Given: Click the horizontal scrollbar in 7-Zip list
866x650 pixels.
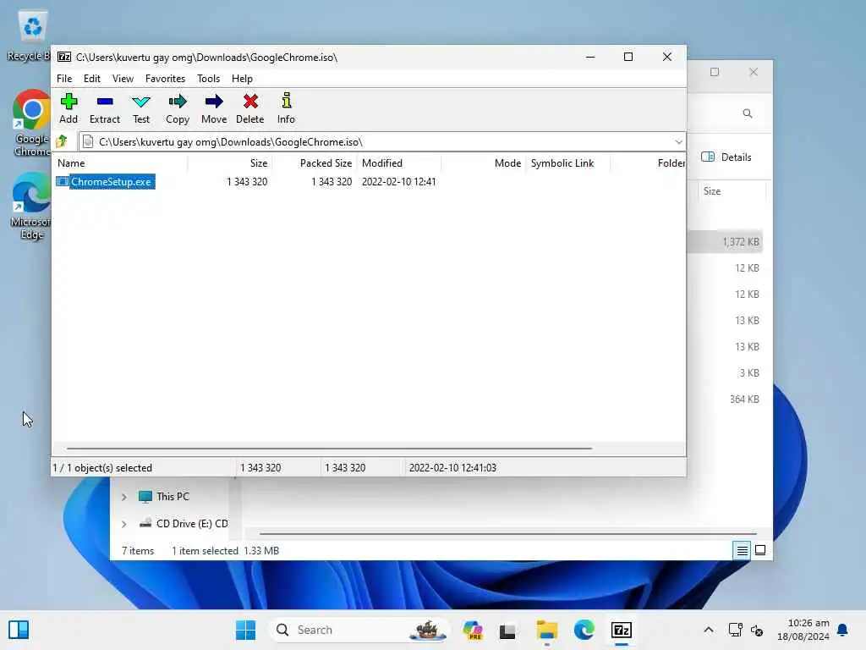Looking at the screenshot, I should (329, 449).
